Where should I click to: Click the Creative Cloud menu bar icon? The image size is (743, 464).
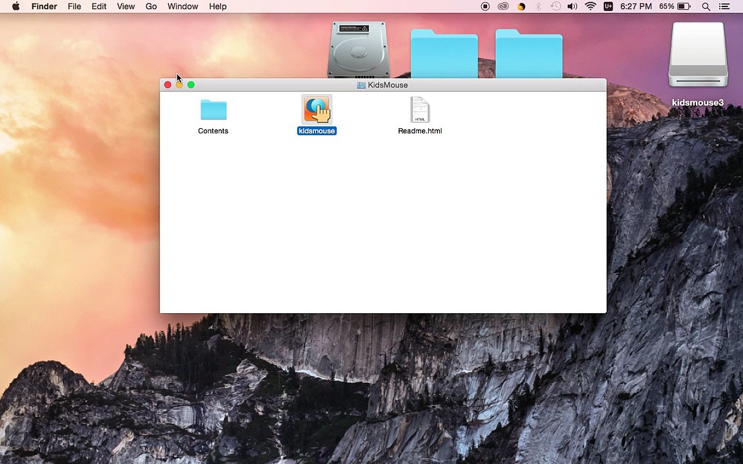(503, 6)
